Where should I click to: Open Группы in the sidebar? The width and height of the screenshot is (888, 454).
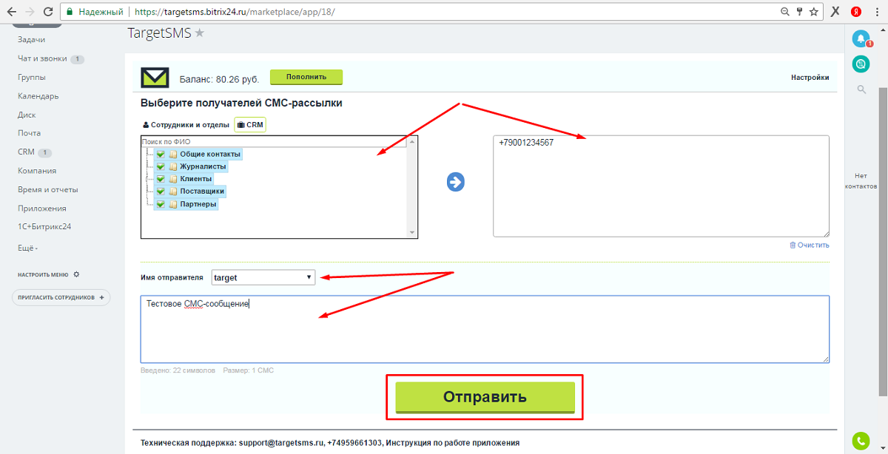[x=32, y=77]
